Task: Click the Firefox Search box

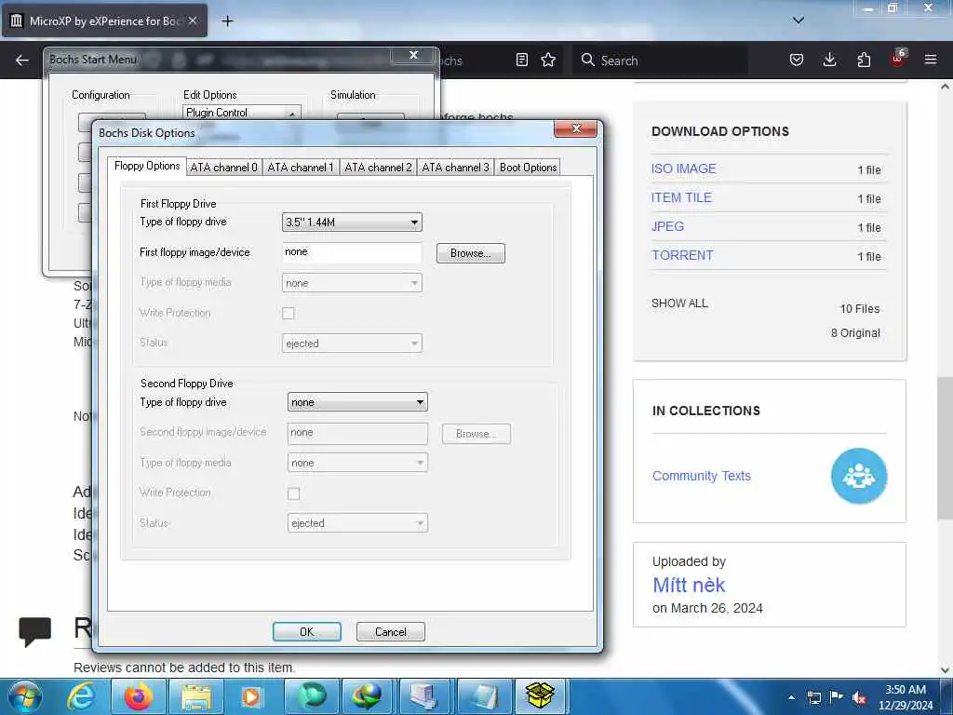Action: tap(660, 61)
